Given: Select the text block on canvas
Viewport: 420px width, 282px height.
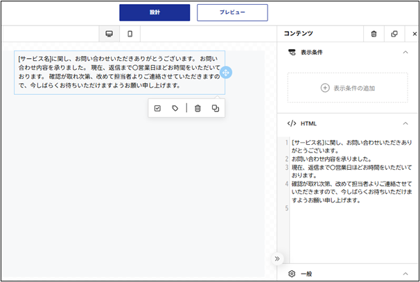Looking at the screenshot, I should click(x=119, y=72).
